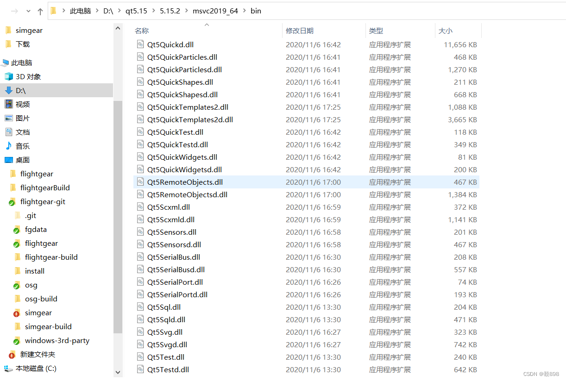Click the 桌面 desktop icon in sidebar

click(x=9, y=160)
